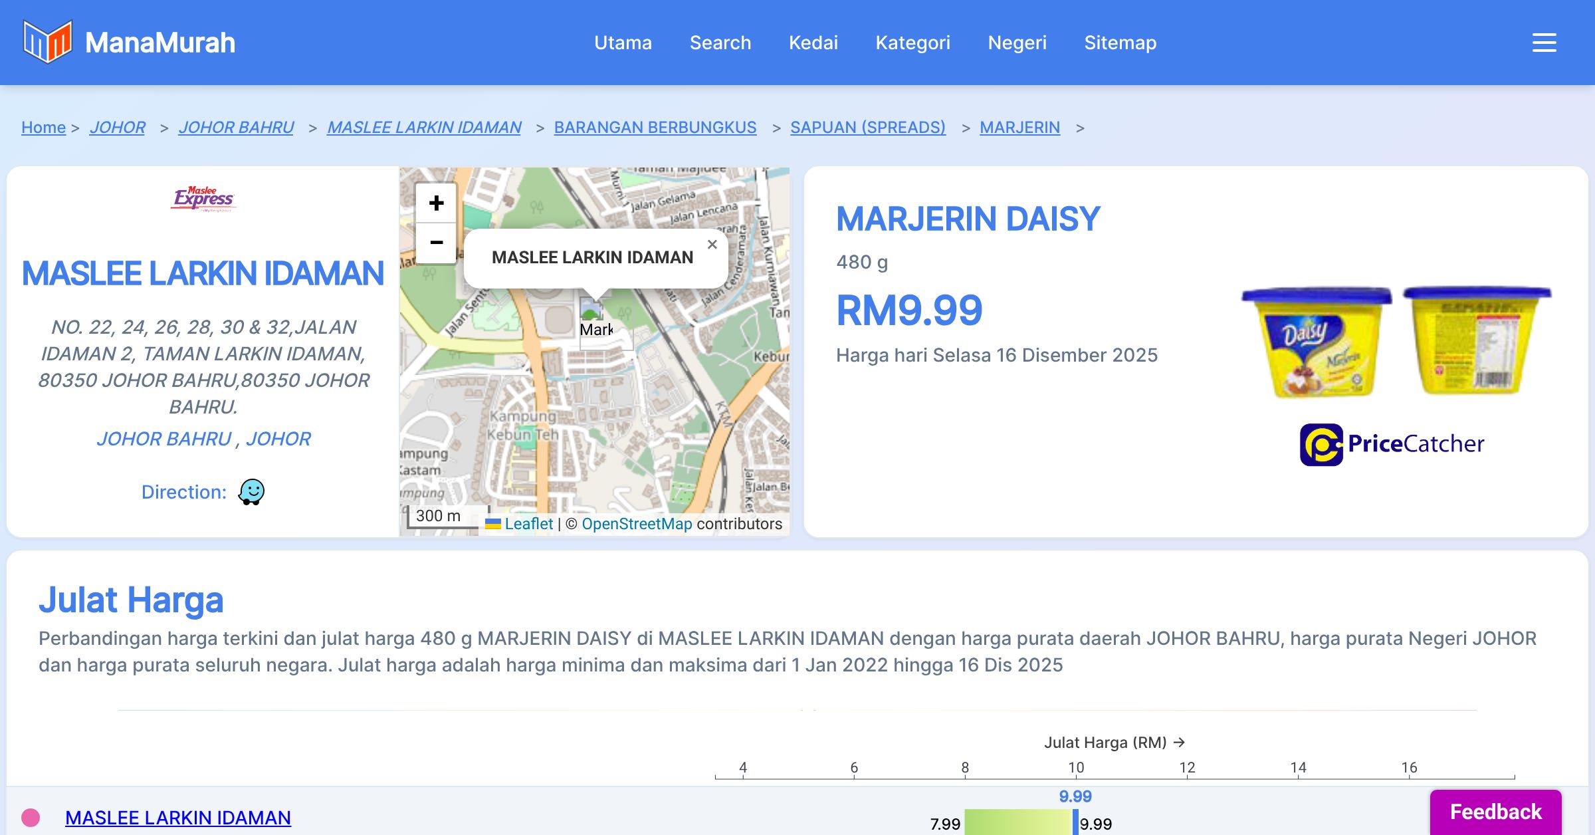
Task: Zoom in on the map
Action: [x=436, y=203]
